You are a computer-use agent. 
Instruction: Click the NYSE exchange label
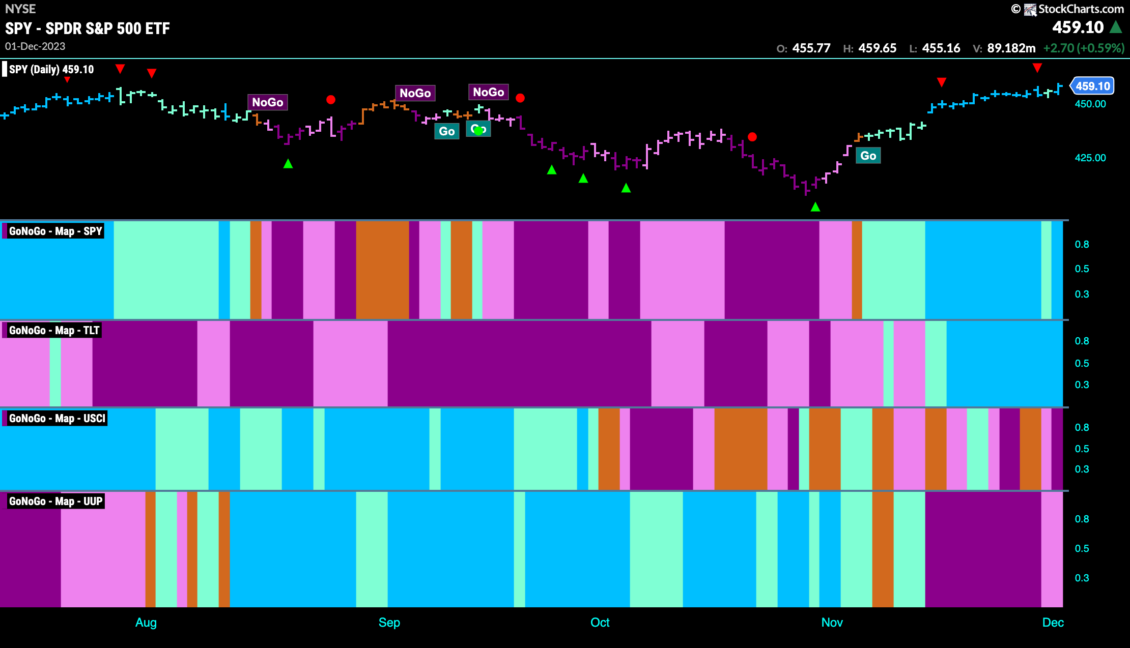[20, 9]
